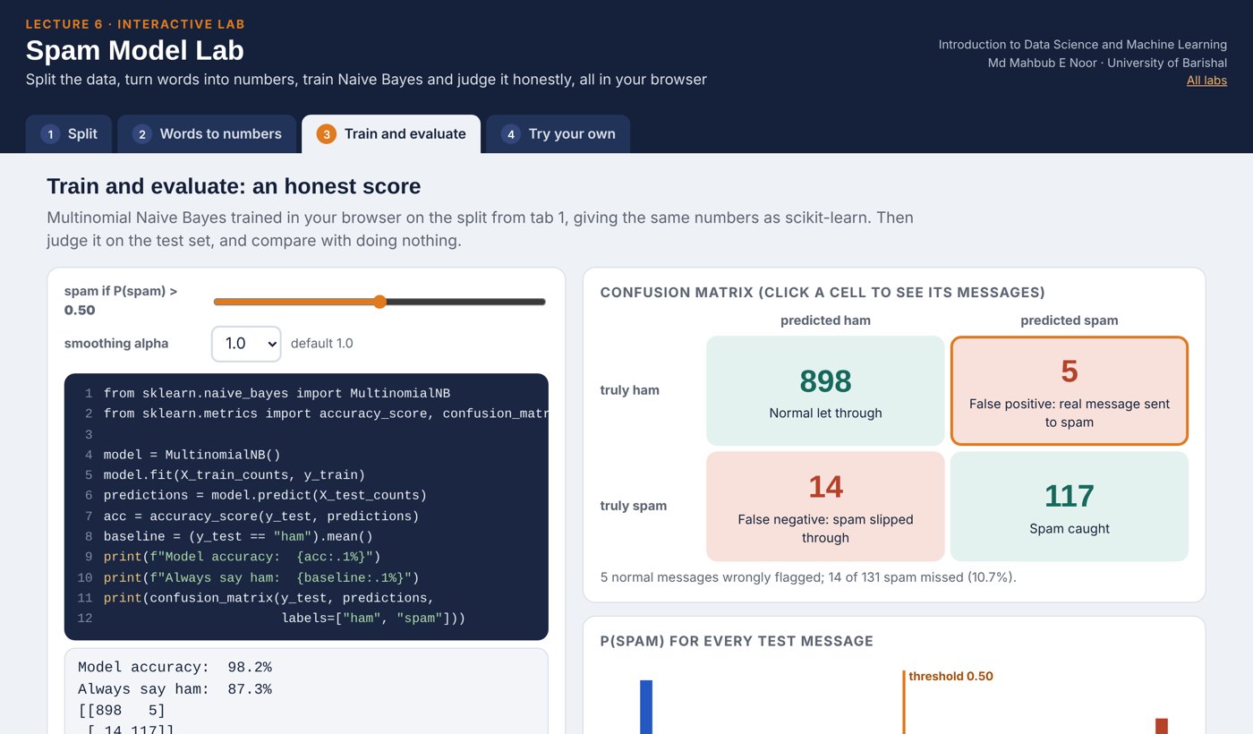Viewport: 1253px width, 734px height.
Task: Click the 'from sklearn.naive_bayes import' code line
Action: pyautogui.click(x=277, y=394)
